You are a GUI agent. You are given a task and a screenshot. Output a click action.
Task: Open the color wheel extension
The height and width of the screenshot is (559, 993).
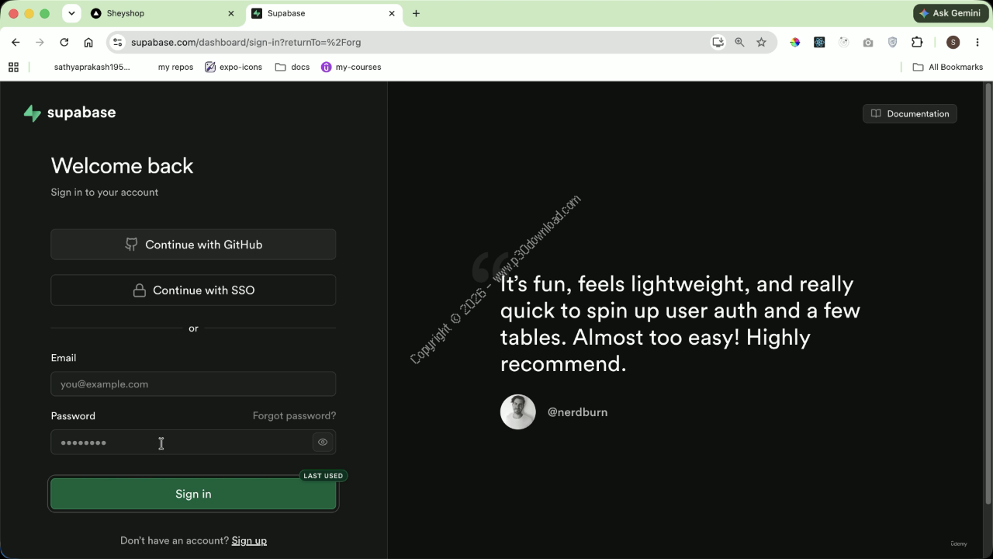pos(795,42)
